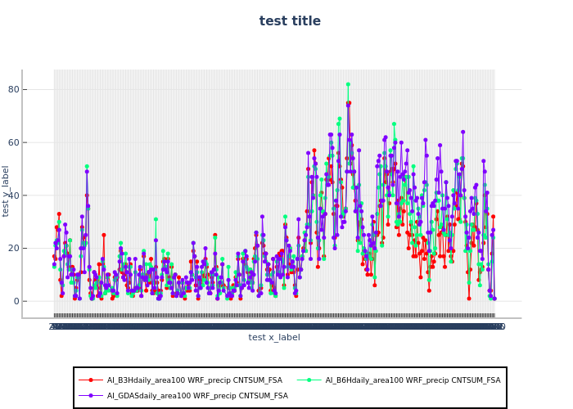Click the final red point near value 32

[x=493, y=217]
